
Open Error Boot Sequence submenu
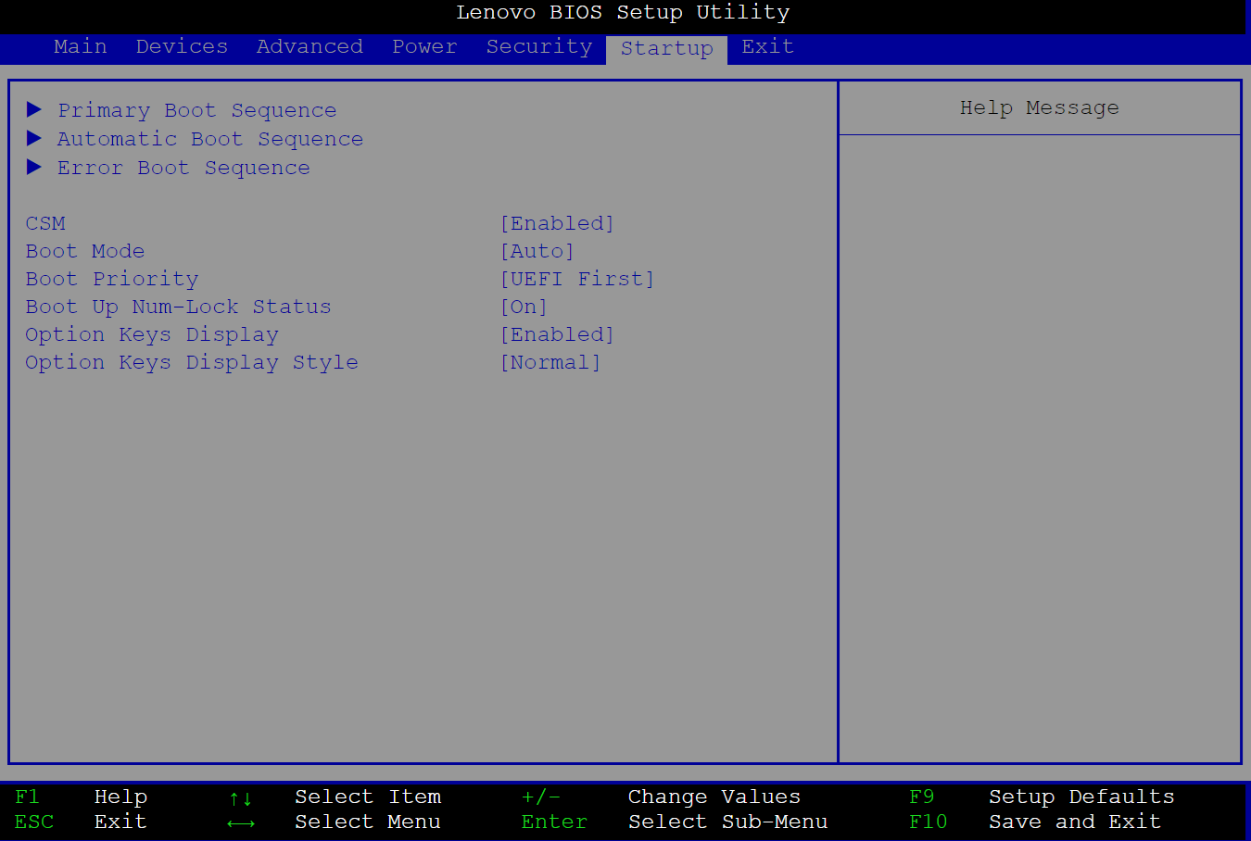click(183, 168)
